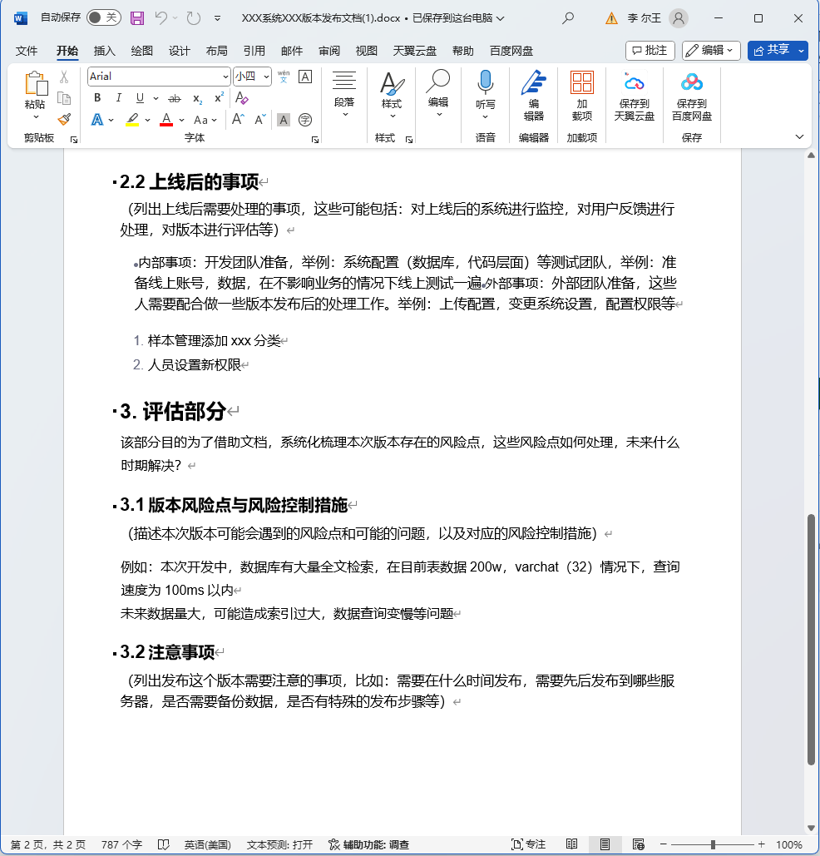Toggle Focus mode in status bar
The height and width of the screenshot is (856, 820).
pos(528,844)
